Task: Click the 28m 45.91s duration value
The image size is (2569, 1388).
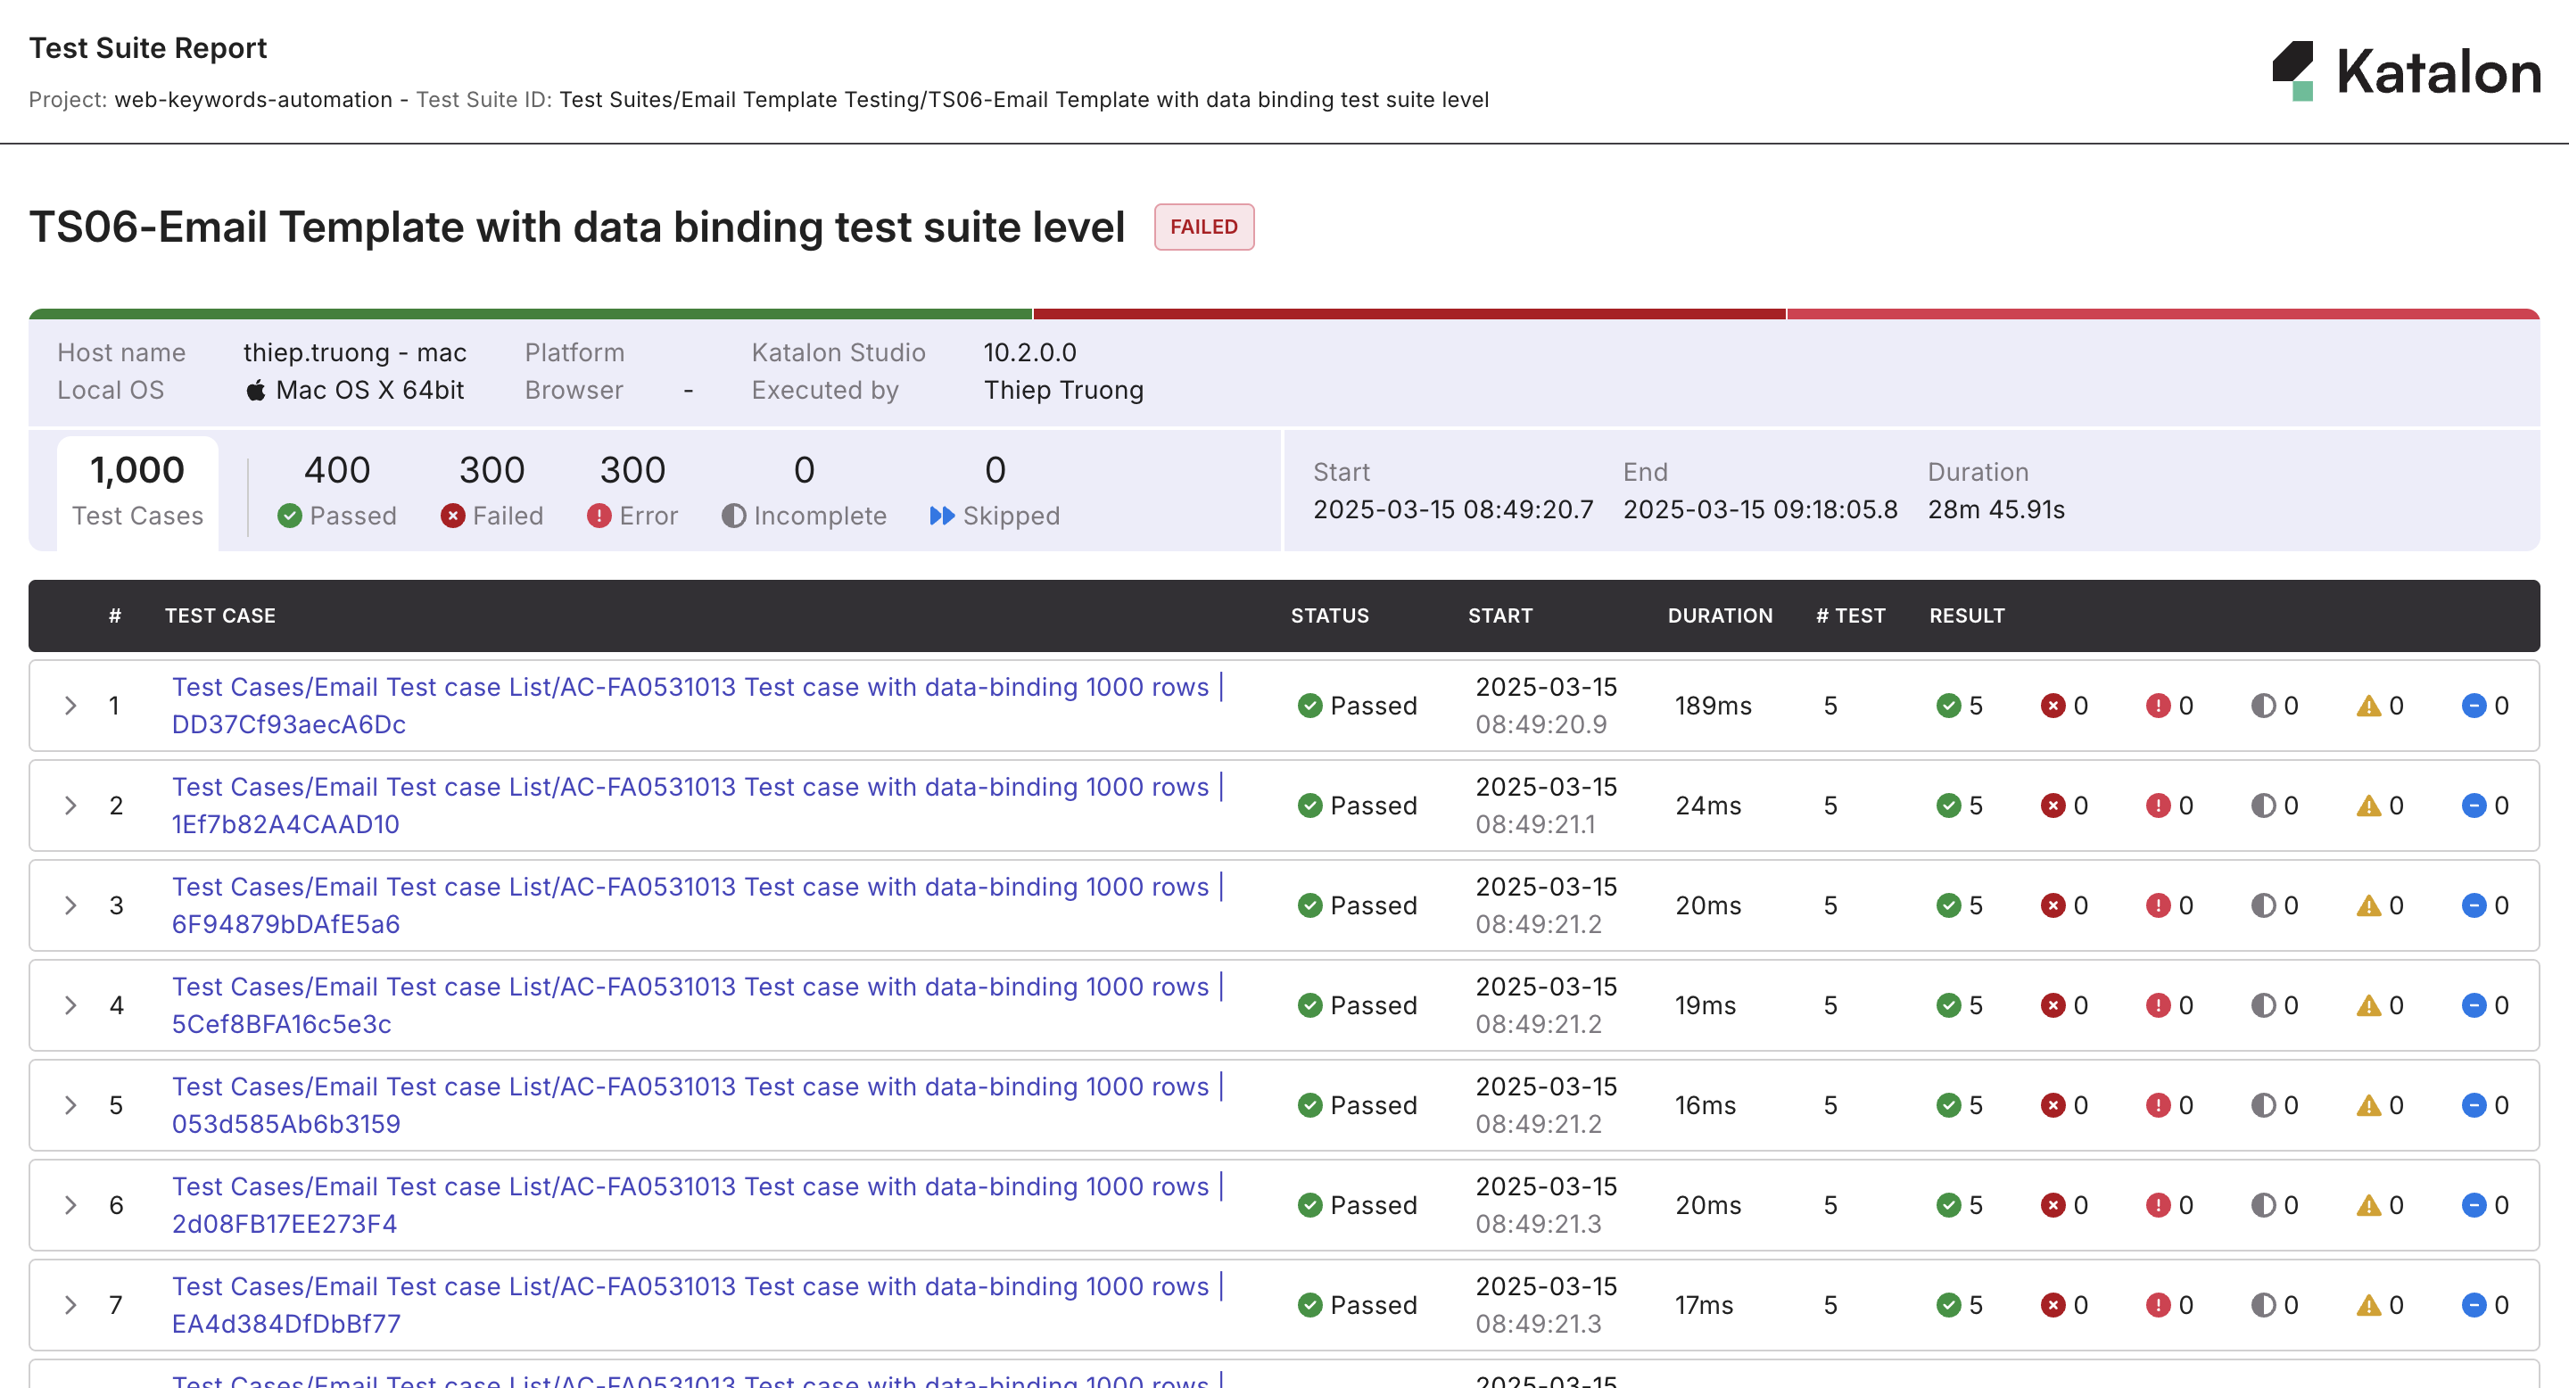Action: coord(1995,509)
